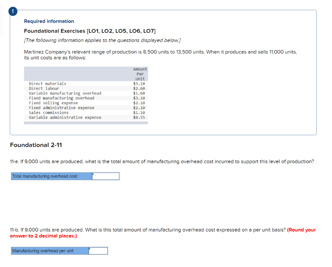Click the exclamation alert icon
The width and height of the screenshot is (332, 267).
coord(13,11)
